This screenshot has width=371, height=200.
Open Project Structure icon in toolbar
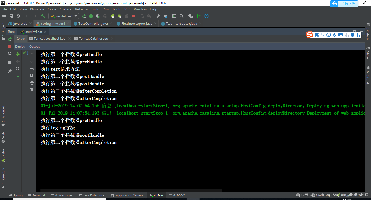165,16
